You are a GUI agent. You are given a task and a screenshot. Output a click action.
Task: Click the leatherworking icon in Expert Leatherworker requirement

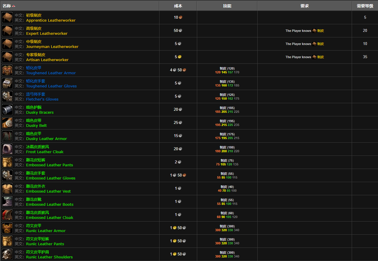[314, 31]
